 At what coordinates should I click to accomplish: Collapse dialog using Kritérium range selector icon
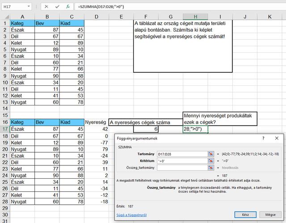click(210, 161)
